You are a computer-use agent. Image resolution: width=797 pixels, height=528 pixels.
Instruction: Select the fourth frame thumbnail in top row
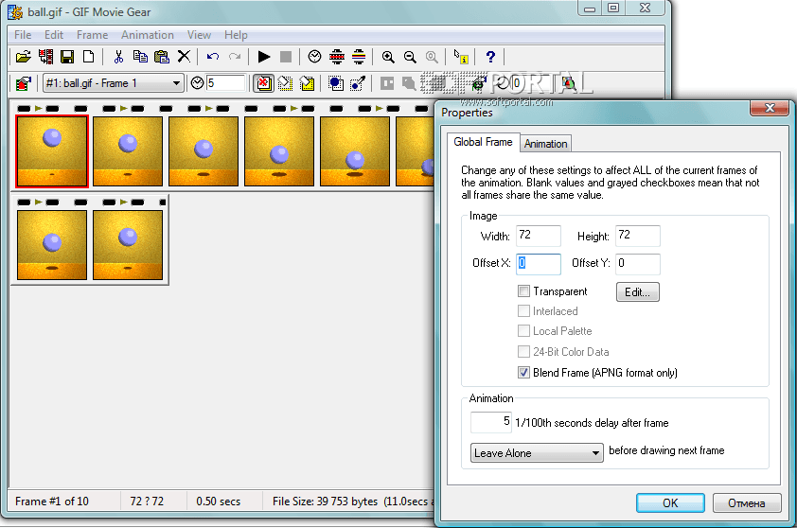(x=279, y=151)
